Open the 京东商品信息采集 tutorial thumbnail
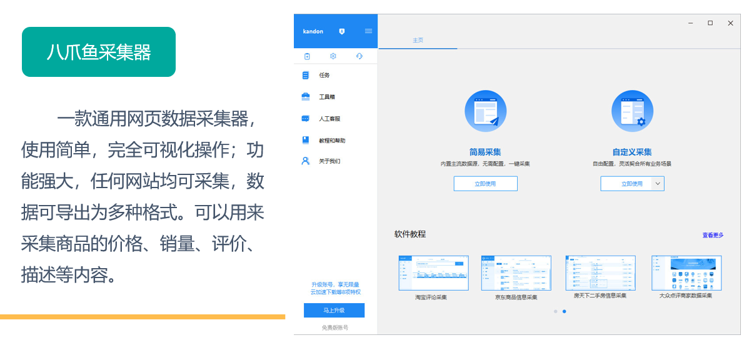The height and width of the screenshot is (340, 744). click(516, 273)
